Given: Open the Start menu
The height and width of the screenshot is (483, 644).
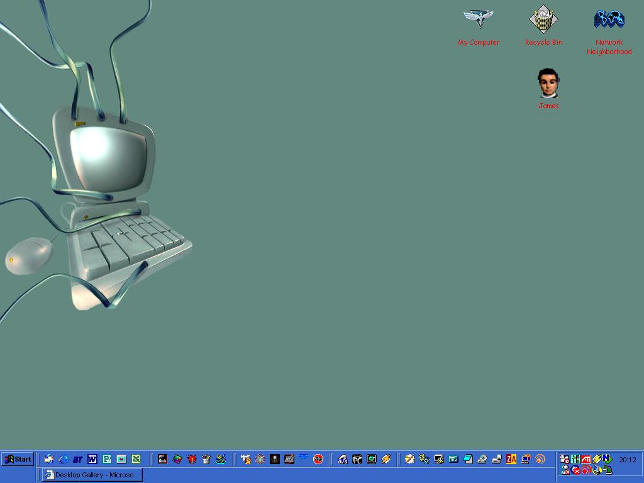Looking at the screenshot, I should pos(18,459).
